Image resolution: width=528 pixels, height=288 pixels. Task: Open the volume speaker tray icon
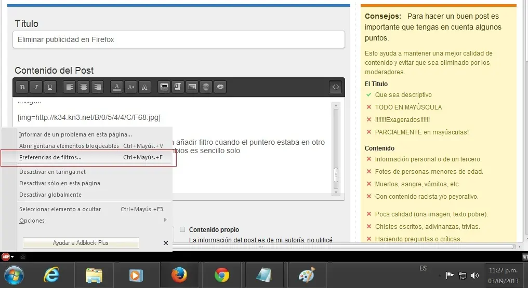[475, 276]
